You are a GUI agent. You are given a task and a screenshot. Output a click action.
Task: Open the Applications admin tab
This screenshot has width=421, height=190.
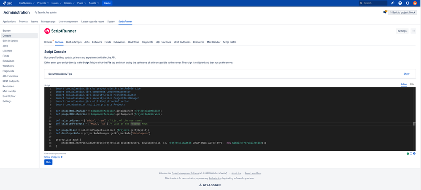coord(9,22)
